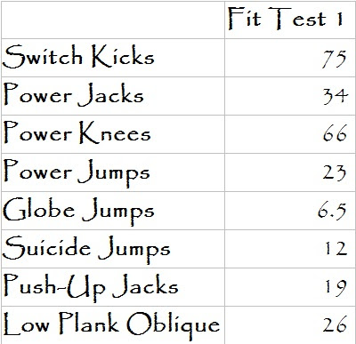
Task: Select the cell showing 12
Action: [290, 249]
